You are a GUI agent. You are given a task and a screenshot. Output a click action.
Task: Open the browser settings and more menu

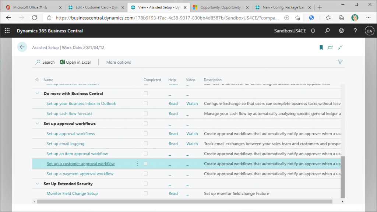[368, 18]
